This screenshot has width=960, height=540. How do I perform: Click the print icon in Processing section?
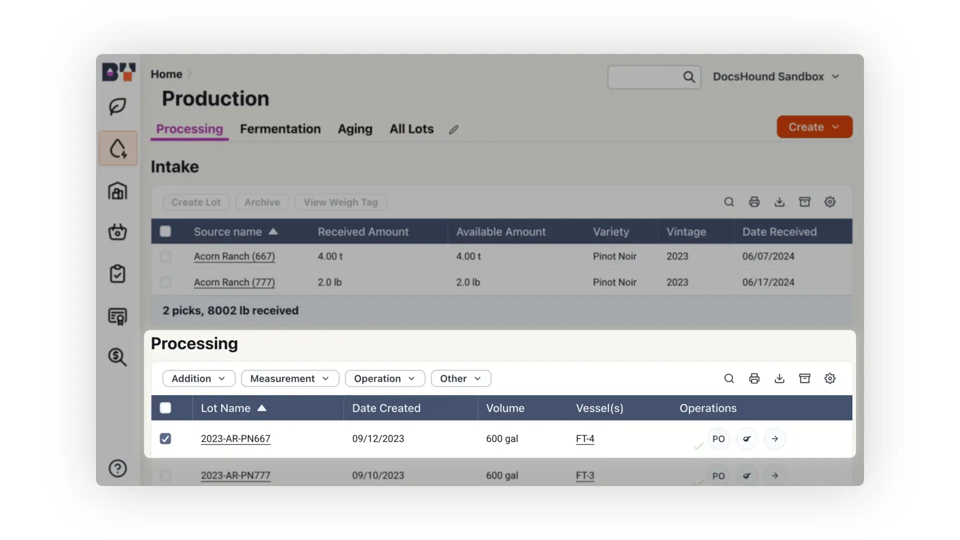755,378
